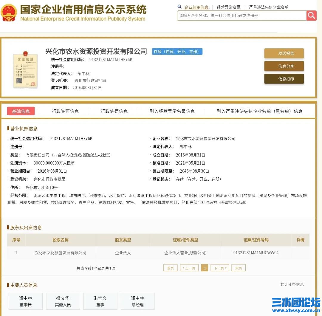Click the registered capital value 30000.000000万人民币
The image size is (322, 316).
(x=54, y=163)
